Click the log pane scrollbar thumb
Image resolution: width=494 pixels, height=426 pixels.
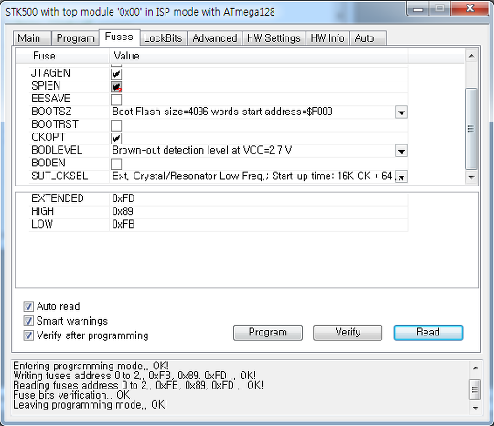pyautogui.click(x=476, y=389)
